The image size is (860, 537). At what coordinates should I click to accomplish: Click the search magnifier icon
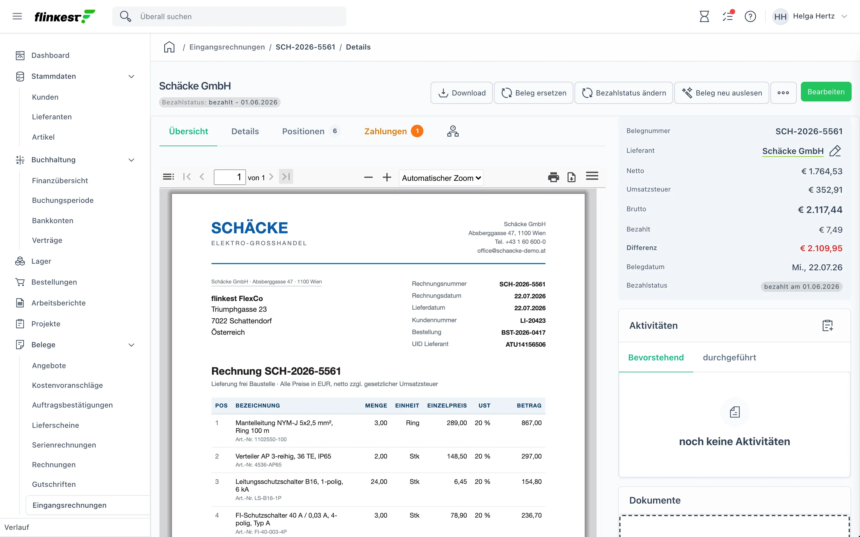125,16
